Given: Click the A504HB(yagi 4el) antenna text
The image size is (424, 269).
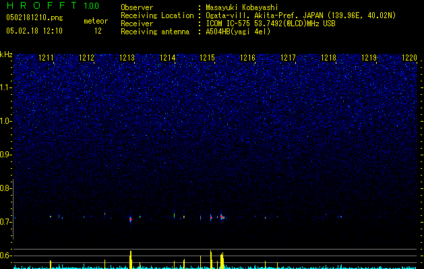Looking at the screenshot, I should coord(238,32).
